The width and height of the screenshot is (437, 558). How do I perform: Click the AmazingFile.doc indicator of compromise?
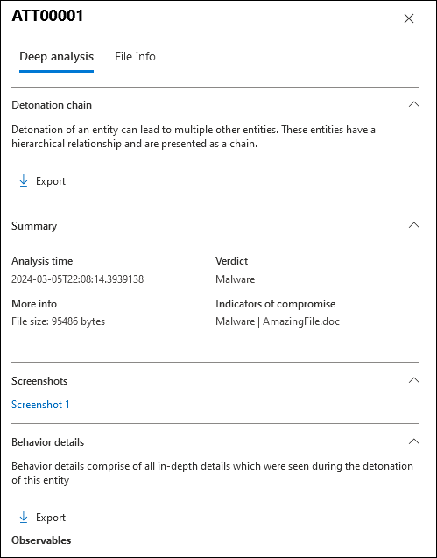click(x=301, y=321)
